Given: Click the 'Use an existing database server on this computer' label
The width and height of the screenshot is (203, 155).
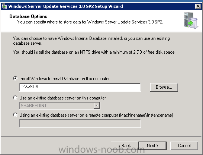Looking at the screenshot, I should (62, 98).
